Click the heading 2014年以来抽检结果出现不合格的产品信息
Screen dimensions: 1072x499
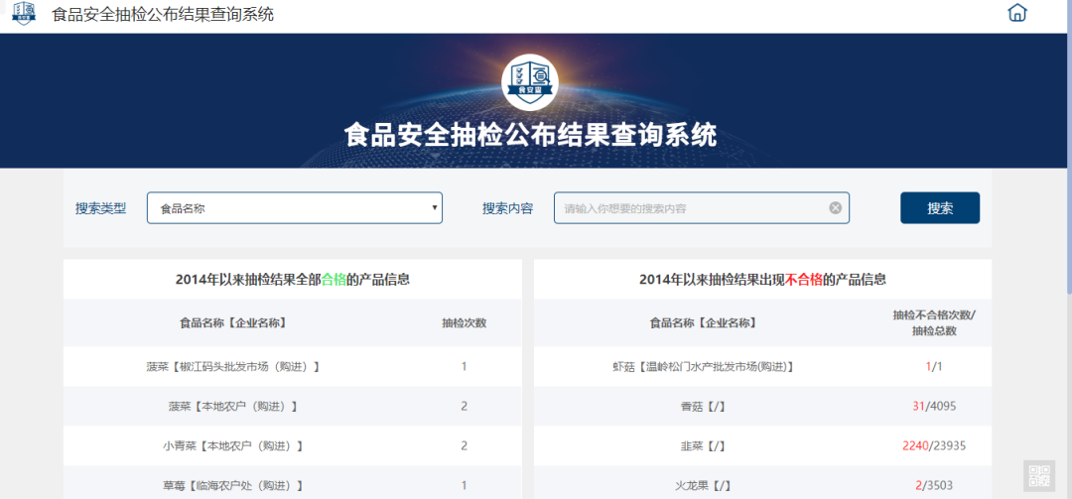tap(762, 279)
